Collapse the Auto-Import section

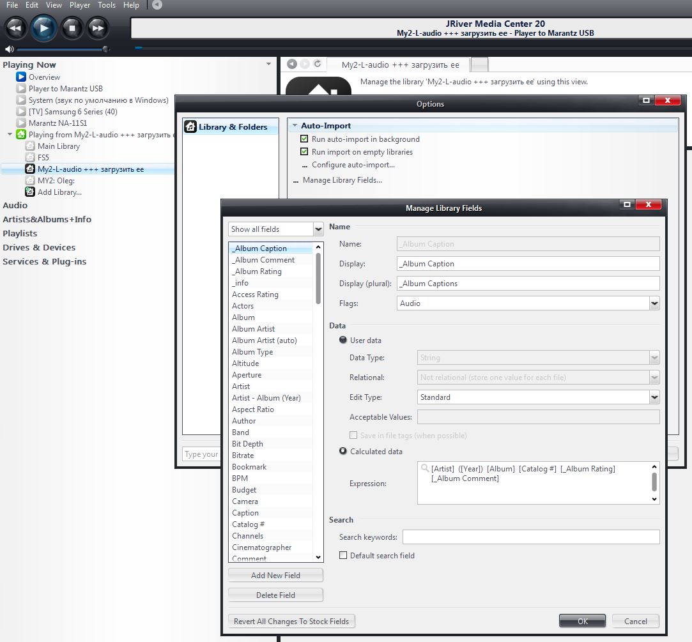coord(295,126)
